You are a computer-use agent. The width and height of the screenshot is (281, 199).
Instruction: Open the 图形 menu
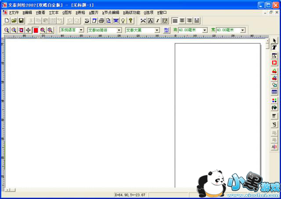coord(67,13)
